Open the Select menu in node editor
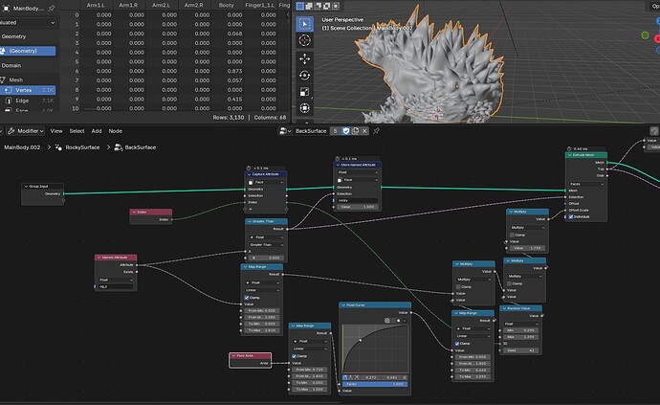The height and width of the screenshot is (405, 660). 77,131
